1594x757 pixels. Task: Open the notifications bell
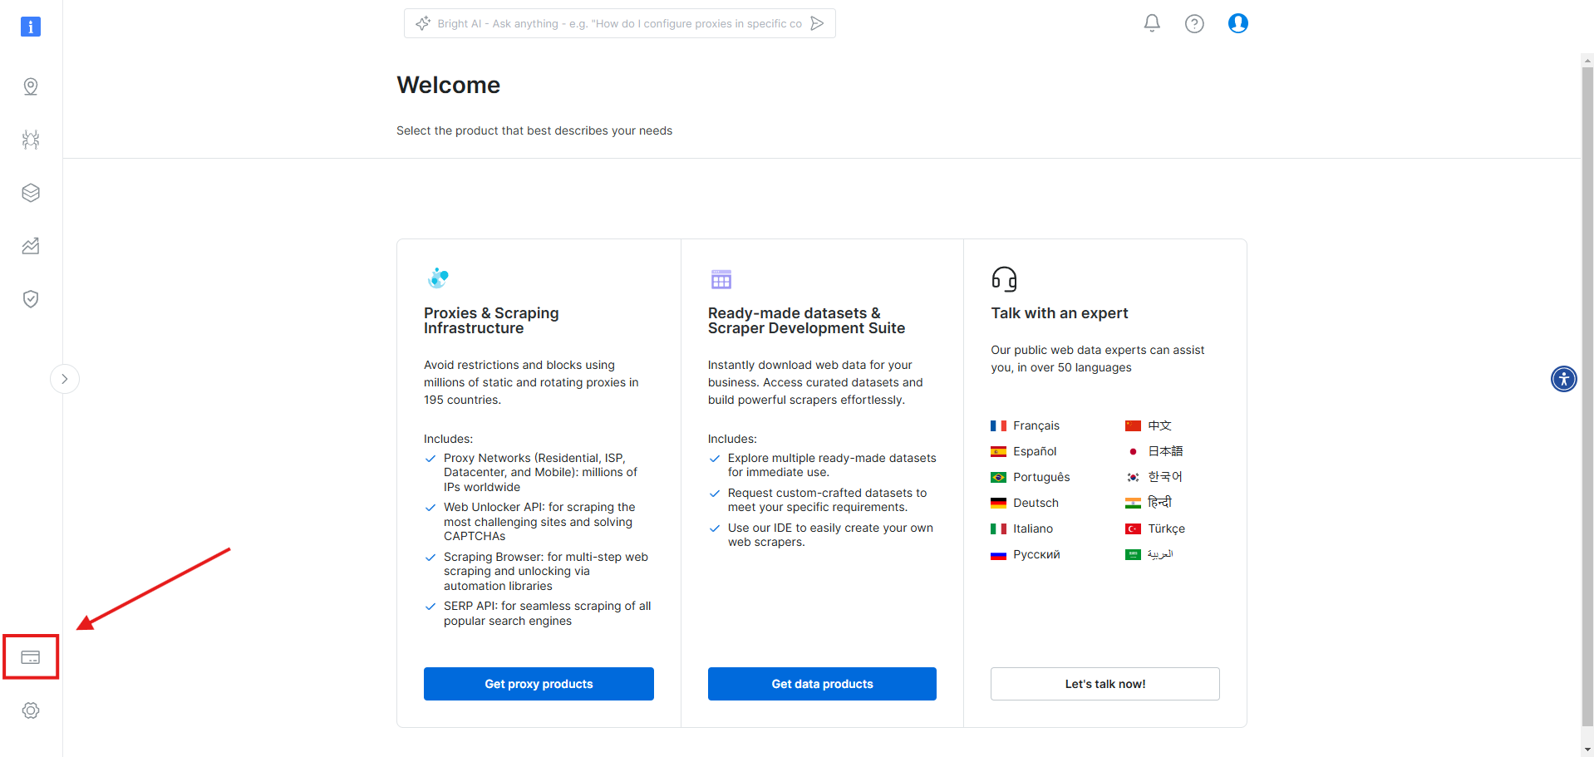(x=1152, y=23)
